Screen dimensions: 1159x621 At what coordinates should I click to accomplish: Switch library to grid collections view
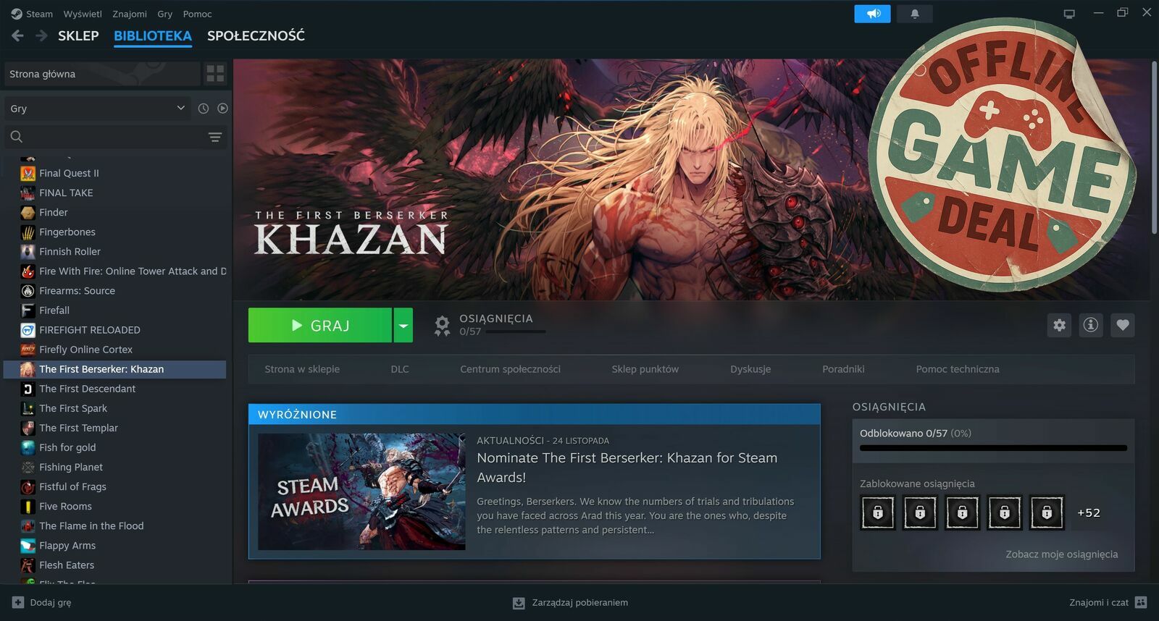click(215, 74)
